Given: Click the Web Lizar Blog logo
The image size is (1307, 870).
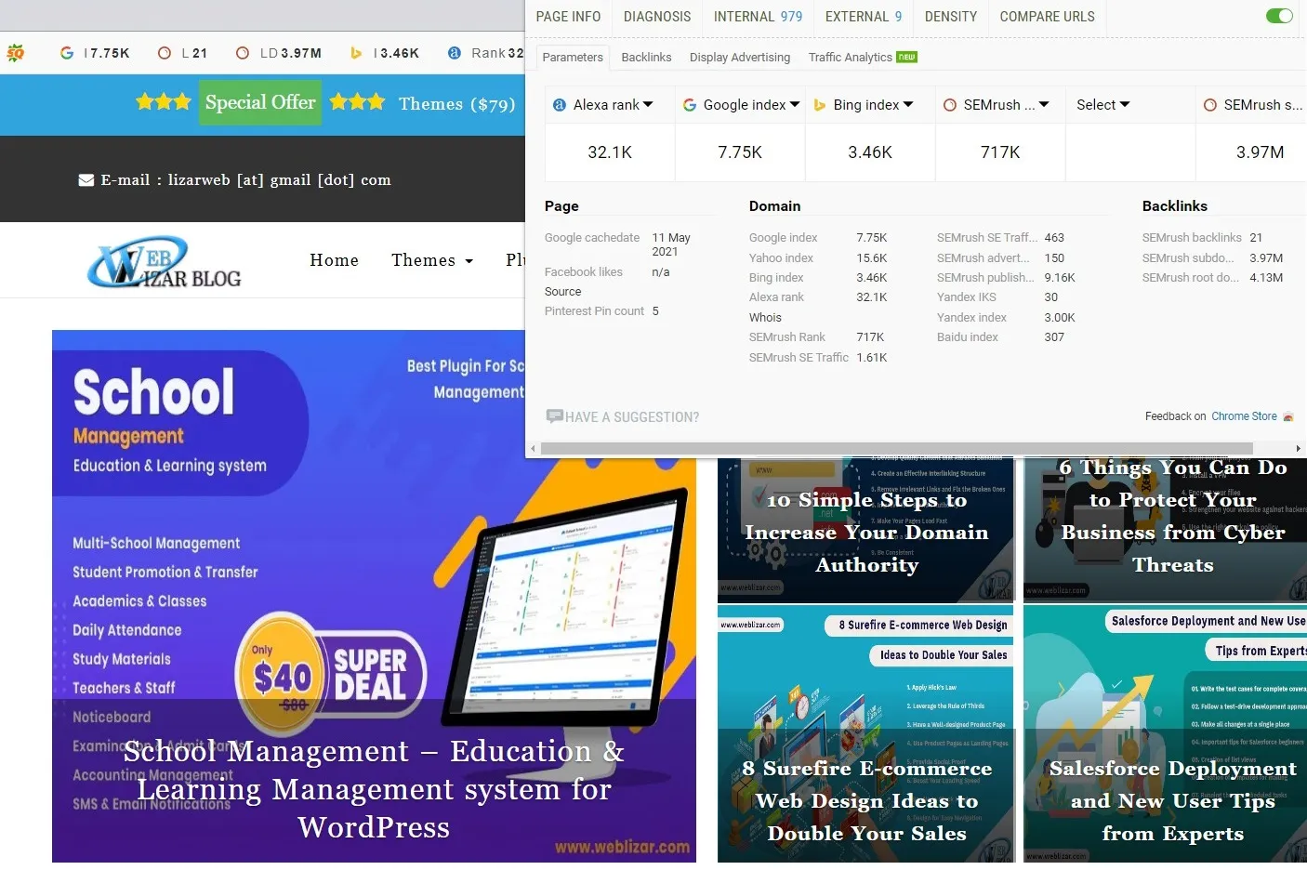Looking at the screenshot, I should 164,262.
